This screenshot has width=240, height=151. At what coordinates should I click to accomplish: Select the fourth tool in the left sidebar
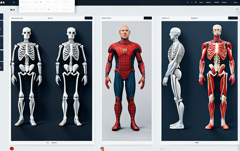pyautogui.click(x=2, y=55)
